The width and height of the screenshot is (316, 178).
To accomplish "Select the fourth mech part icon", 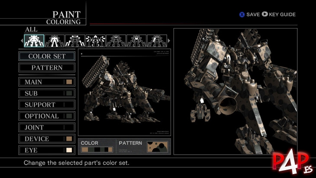I will (x=96, y=41).
